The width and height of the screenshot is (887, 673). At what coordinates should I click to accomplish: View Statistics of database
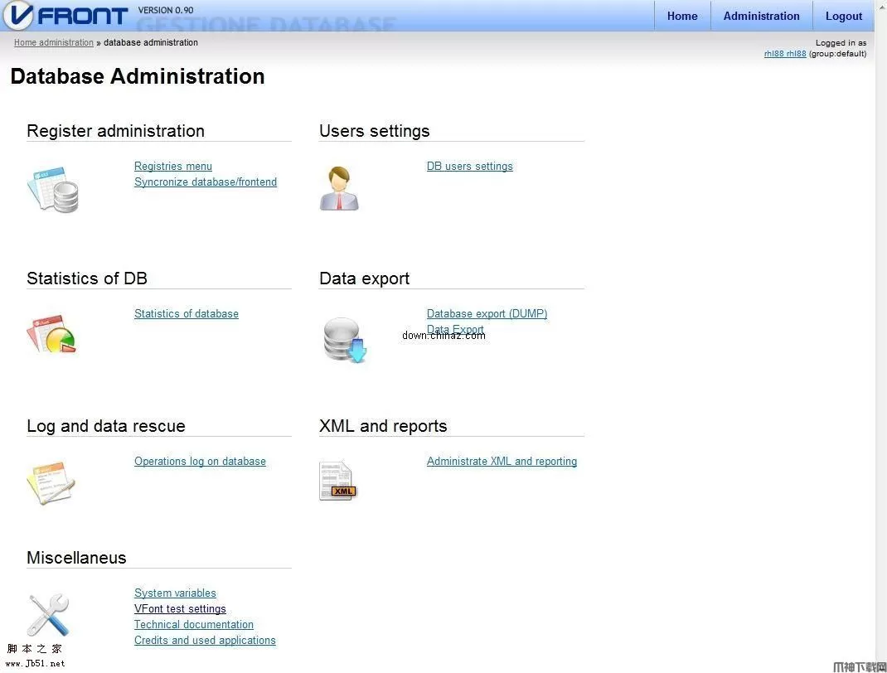186,313
